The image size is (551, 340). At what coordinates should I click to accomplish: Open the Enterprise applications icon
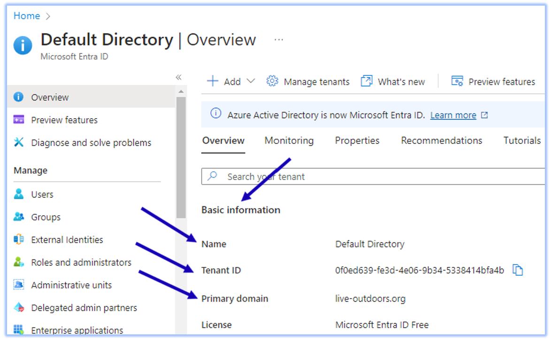(x=19, y=330)
